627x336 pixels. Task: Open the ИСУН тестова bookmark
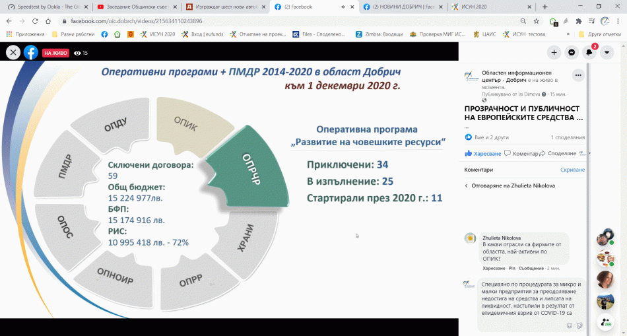[524, 34]
